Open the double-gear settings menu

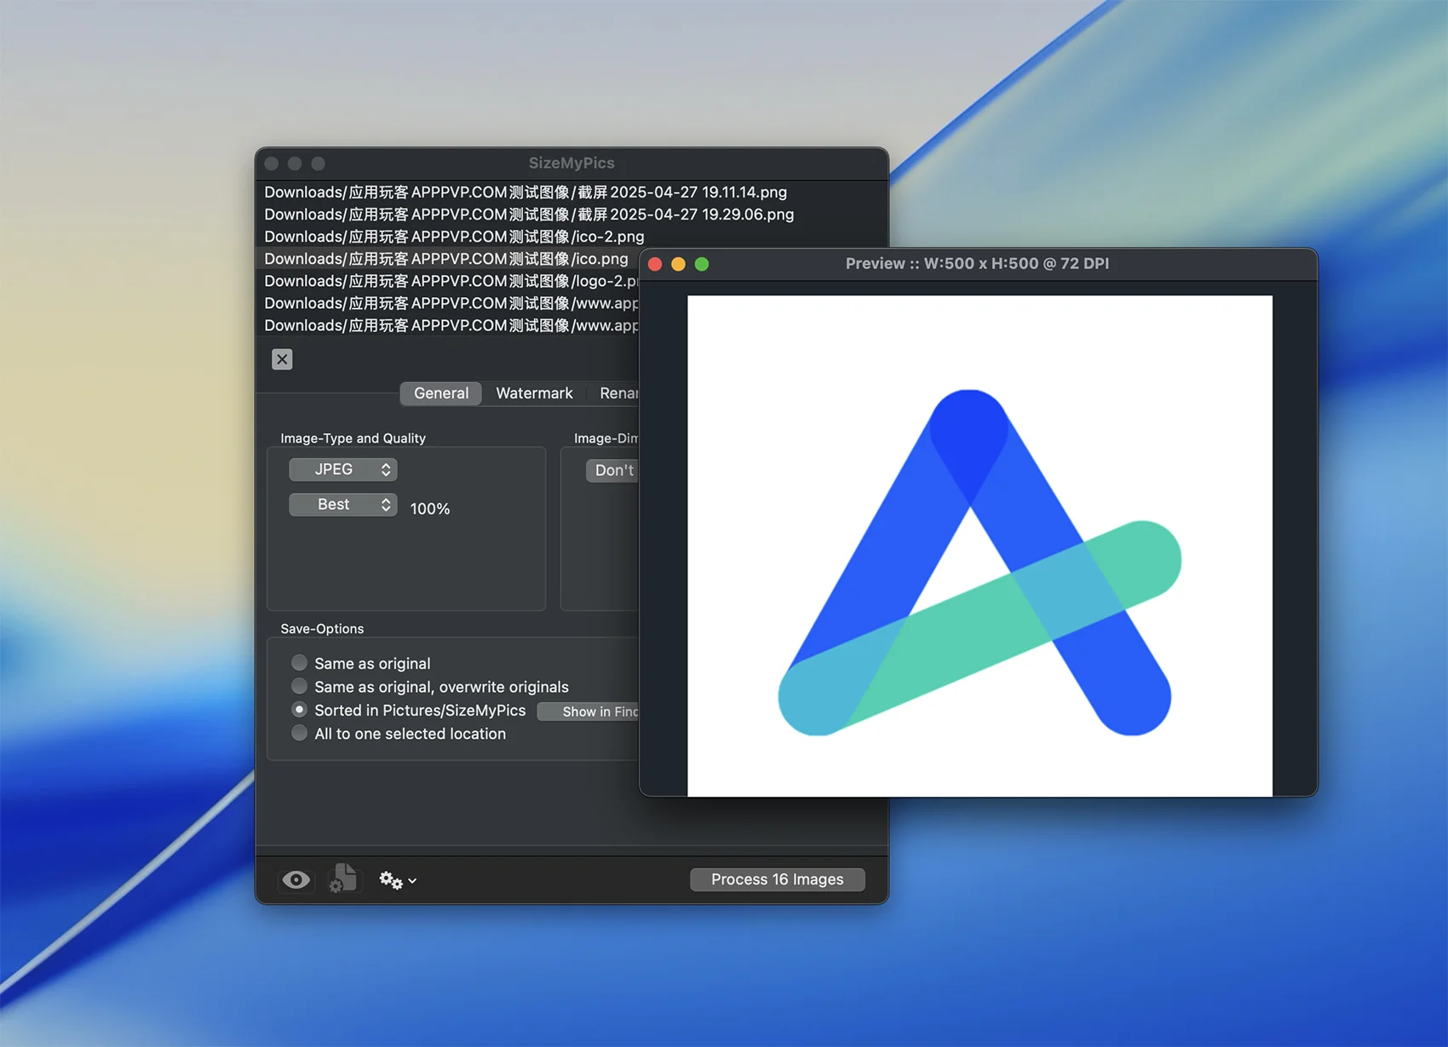point(396,880)
